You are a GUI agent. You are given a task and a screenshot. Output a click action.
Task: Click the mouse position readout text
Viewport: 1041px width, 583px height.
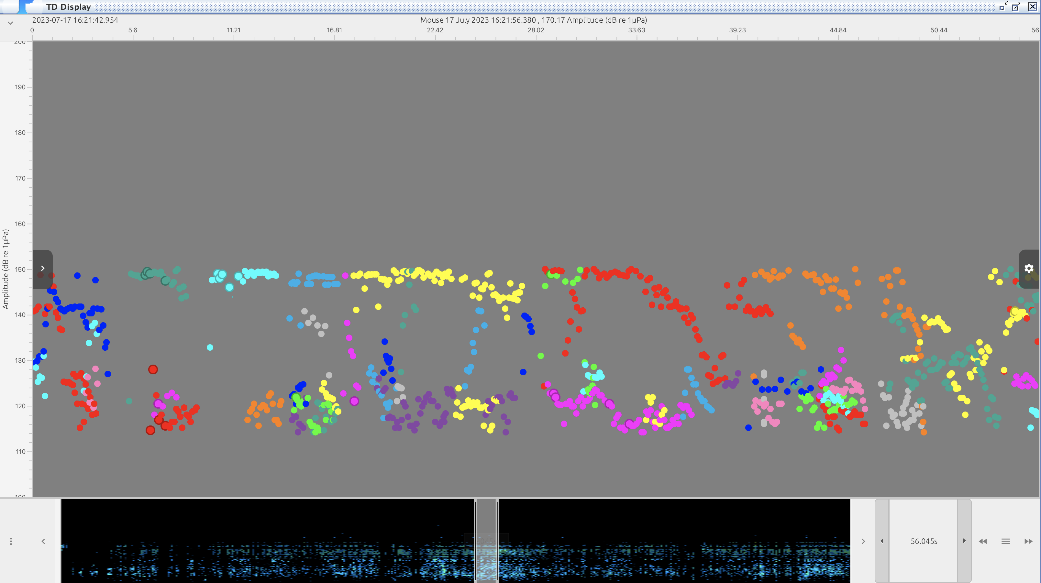(x=533, y=20)
